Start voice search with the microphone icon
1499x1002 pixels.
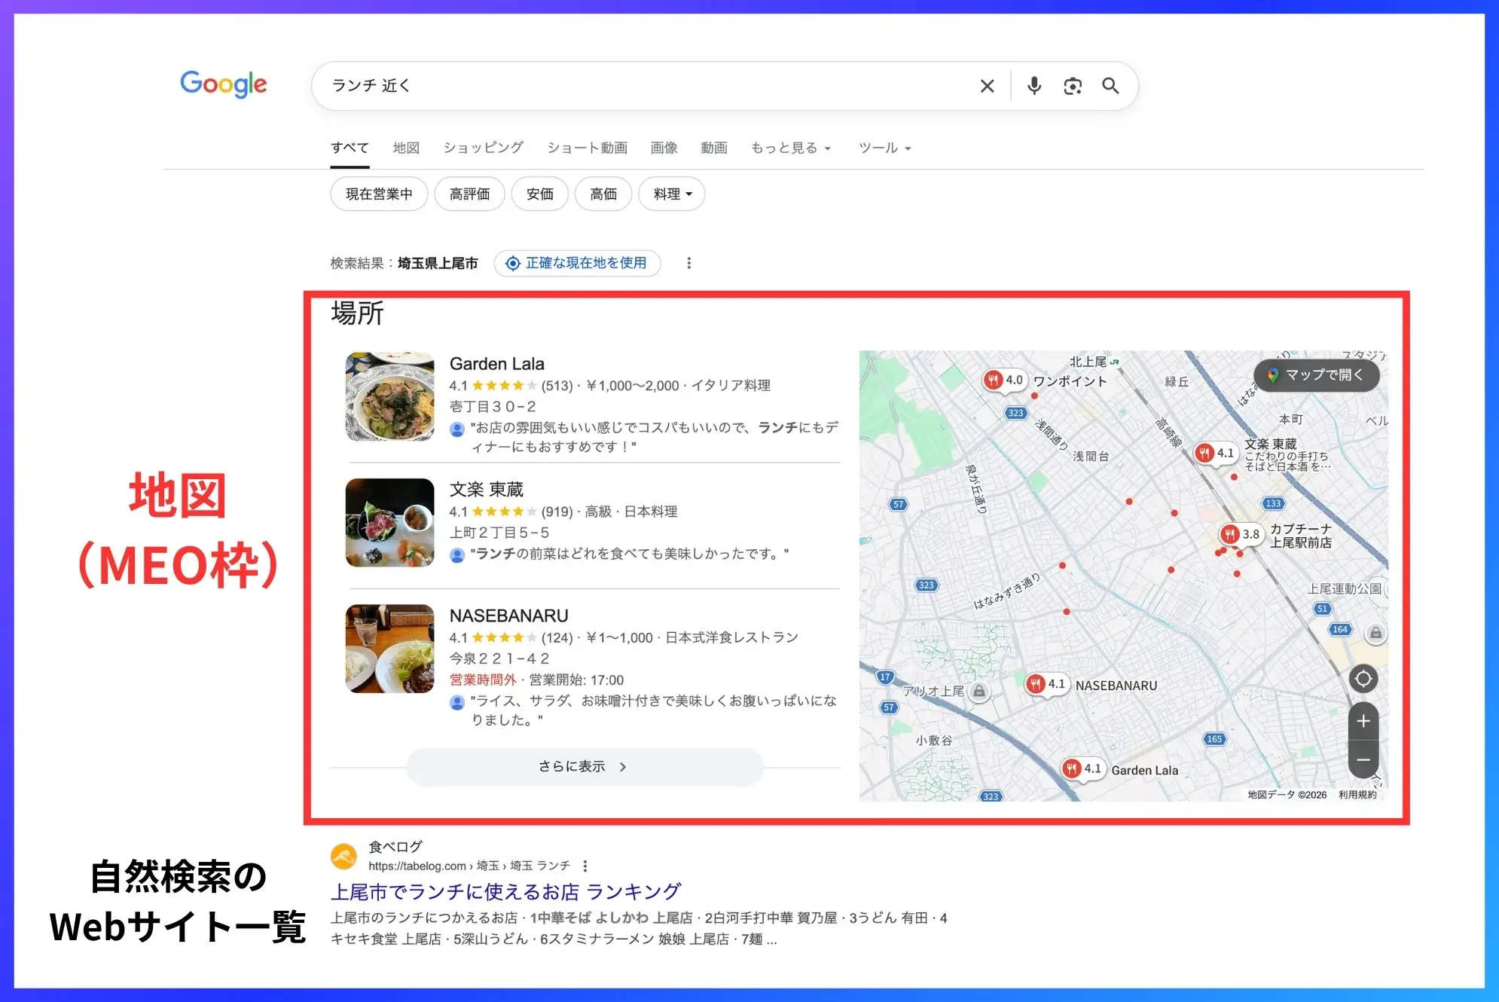point(1033,85)
